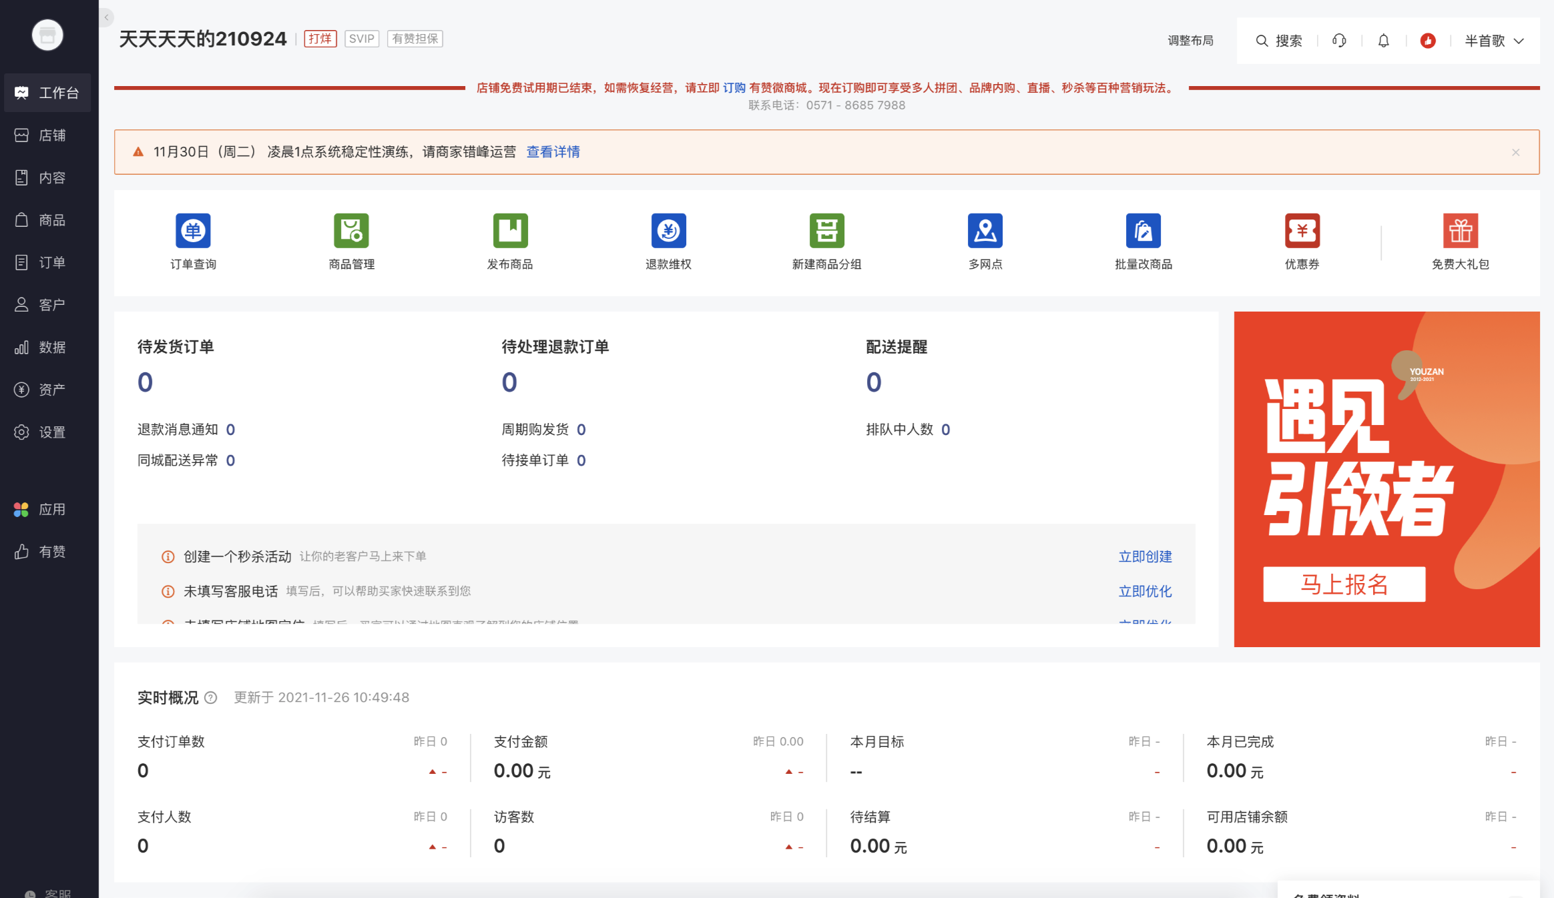Open the 订单查询 icon
Screen dimensions: 1554x898
[193, 230]
